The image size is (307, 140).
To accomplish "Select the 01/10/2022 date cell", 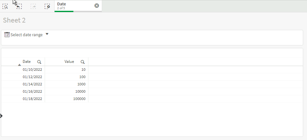I will [x=32, y=70].
